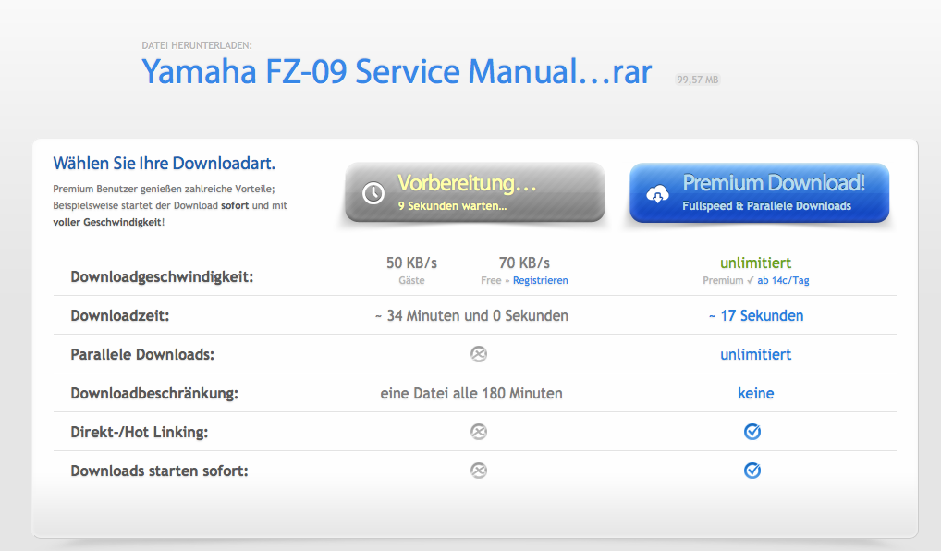The image size is (941, 551).
Task: Click the blue 'unlimitiert' in Parallele Downloads row
Action: point(755,354)
